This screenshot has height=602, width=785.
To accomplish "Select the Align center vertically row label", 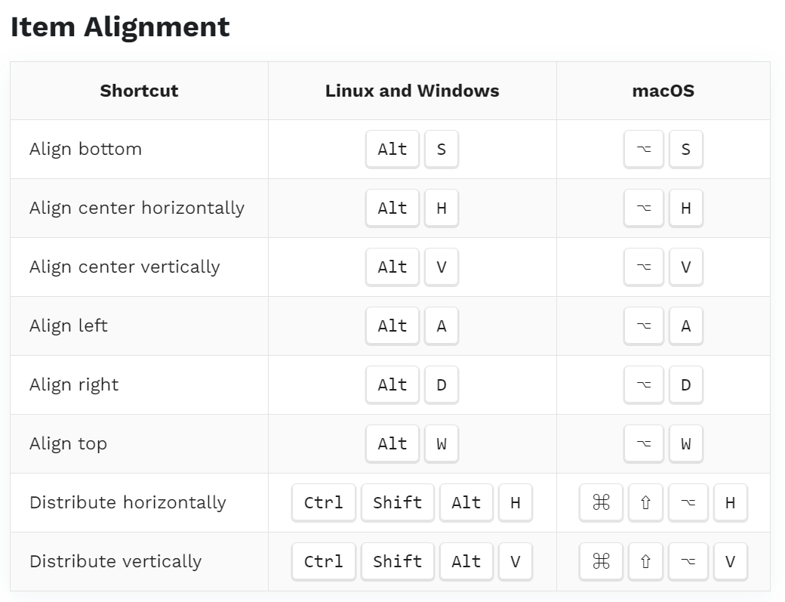I will [x=125, y=267].
